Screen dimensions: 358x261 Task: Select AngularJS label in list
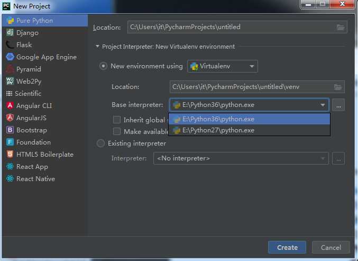point(31,118)
